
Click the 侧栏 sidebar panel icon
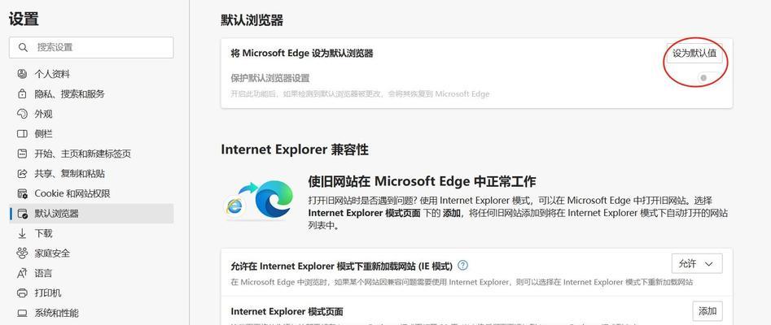pyautogui.click(x=22, y=133)
